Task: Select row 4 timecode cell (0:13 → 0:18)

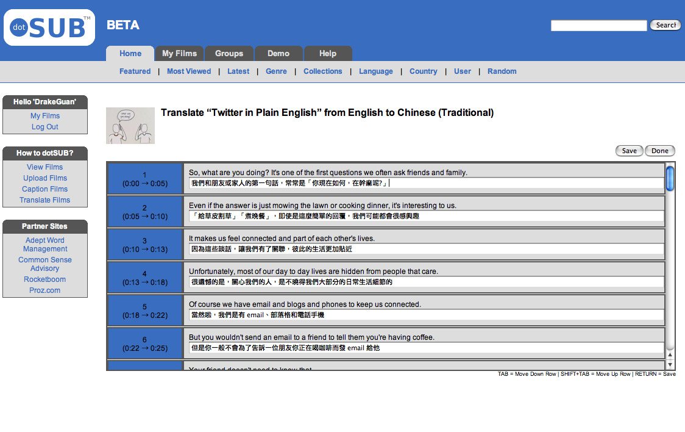Action: 144,278
